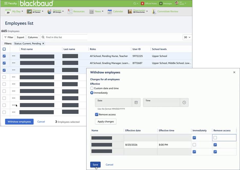Click Cancel link beside Withdraw employees button
The height and width of the screenshot is (170, 240).
(x=41, y=122)
